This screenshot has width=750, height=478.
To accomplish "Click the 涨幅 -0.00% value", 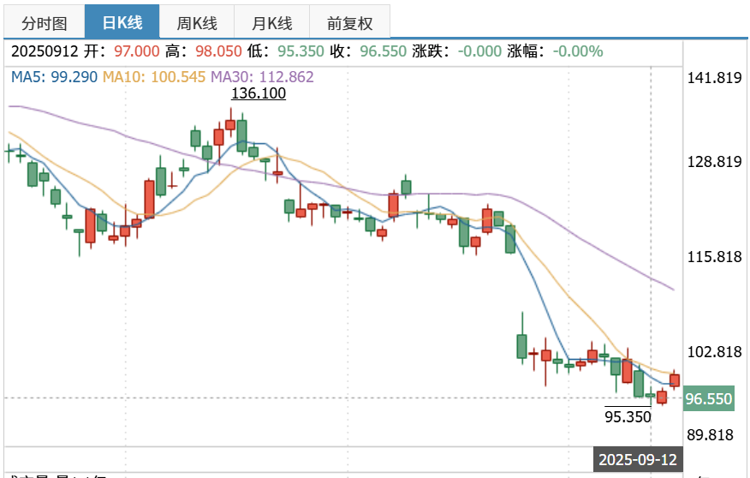I will [578, 51].
